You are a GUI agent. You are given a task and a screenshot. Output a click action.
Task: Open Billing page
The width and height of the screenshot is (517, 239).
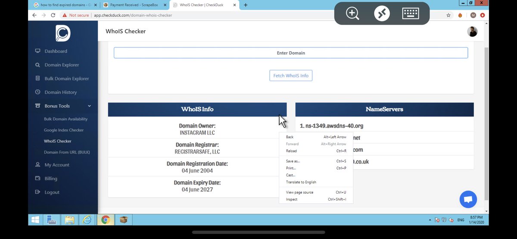(51, 179)
